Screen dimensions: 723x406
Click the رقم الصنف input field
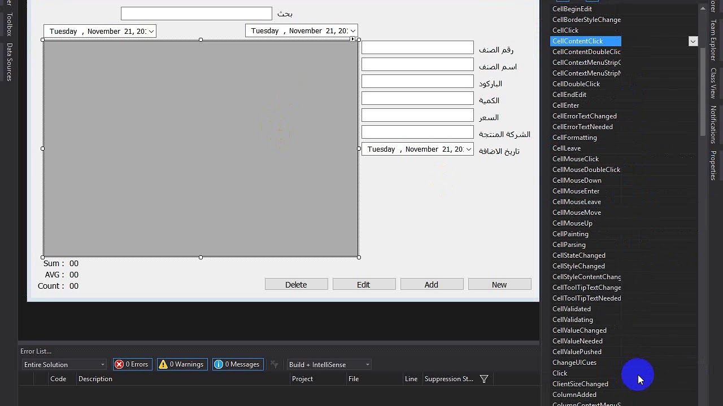click(x=417, y=48)
